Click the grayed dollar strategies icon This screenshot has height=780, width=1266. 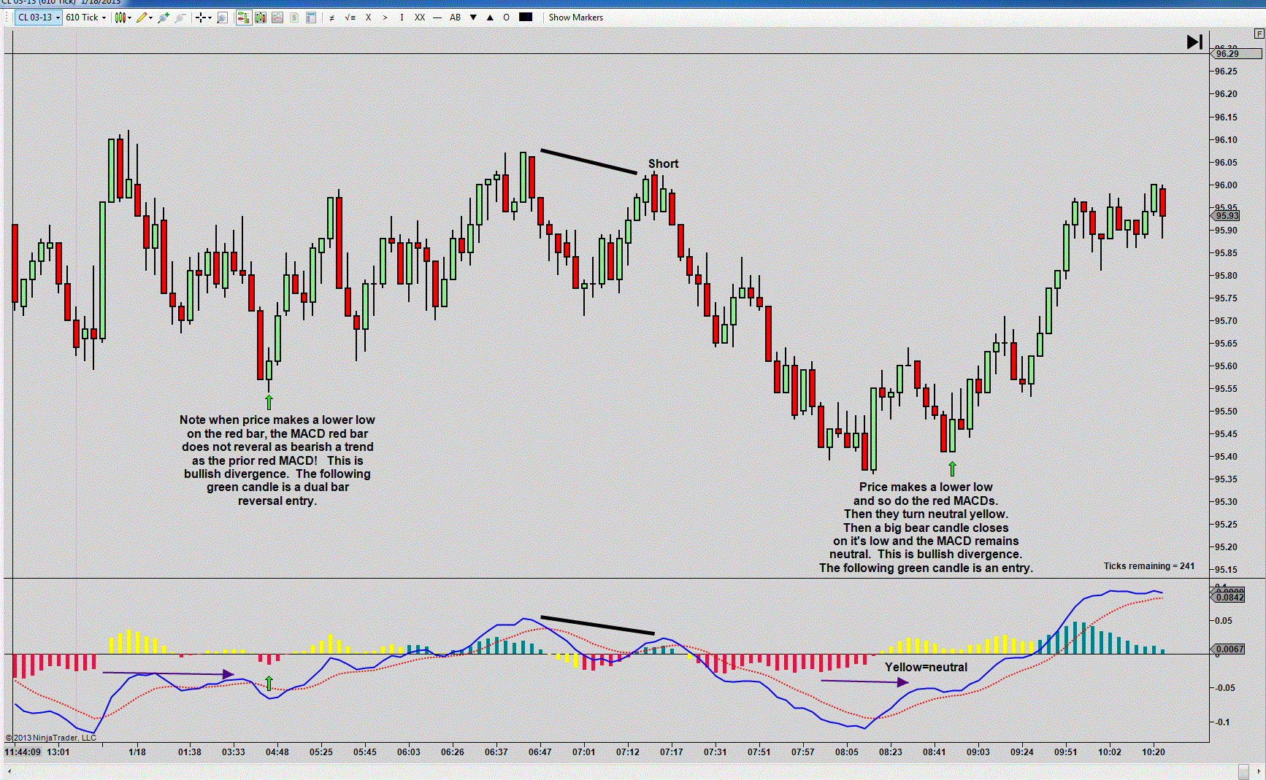coord(294,18)
